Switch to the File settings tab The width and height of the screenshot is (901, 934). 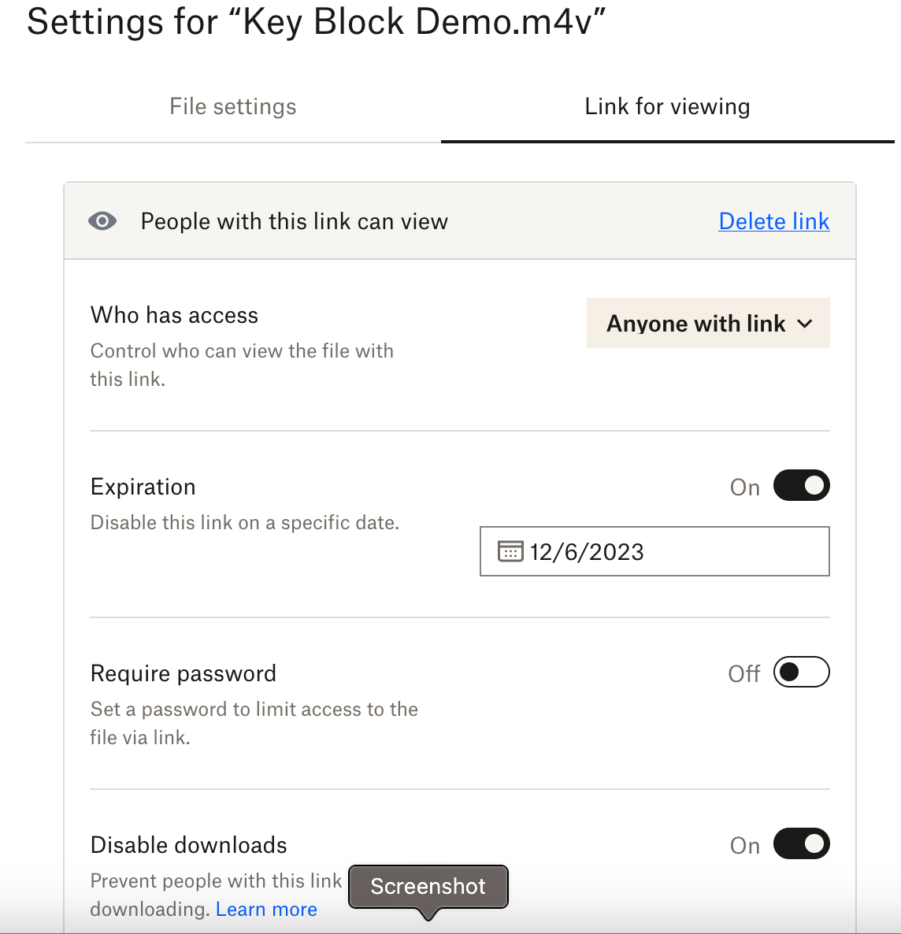[x=233, y=107]
